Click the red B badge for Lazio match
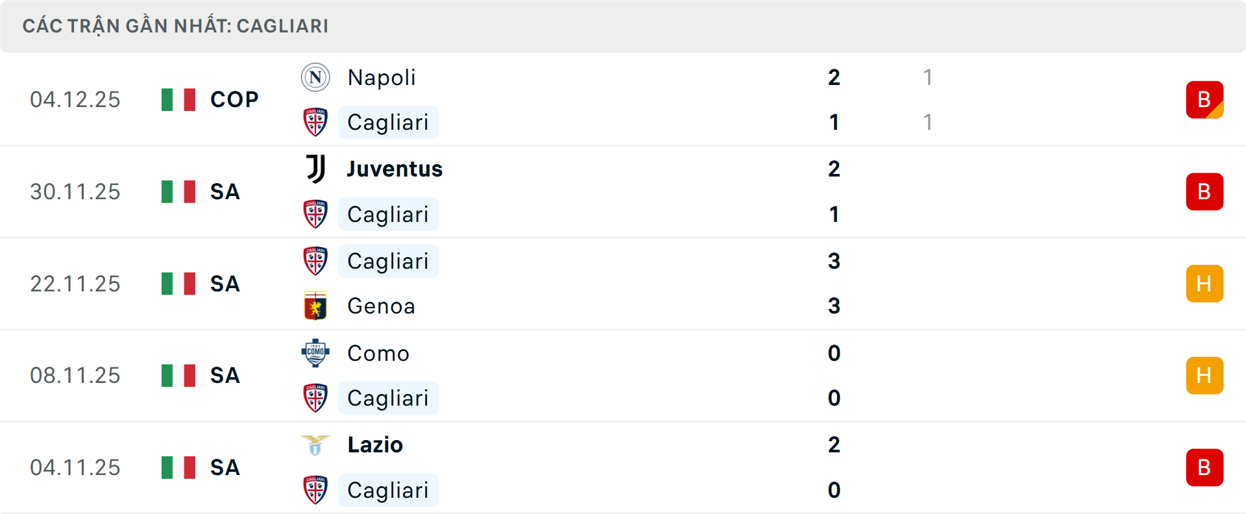Screen dimensions: 1246x514 pos(1204,467)
